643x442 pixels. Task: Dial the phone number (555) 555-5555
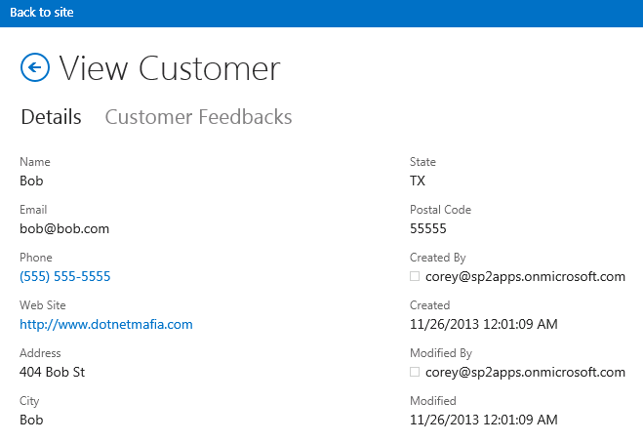pos(64,277)
